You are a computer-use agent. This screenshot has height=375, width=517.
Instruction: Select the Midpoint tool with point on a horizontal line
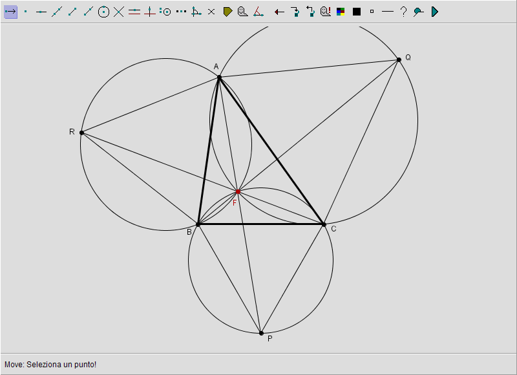[x=41, y=12]
